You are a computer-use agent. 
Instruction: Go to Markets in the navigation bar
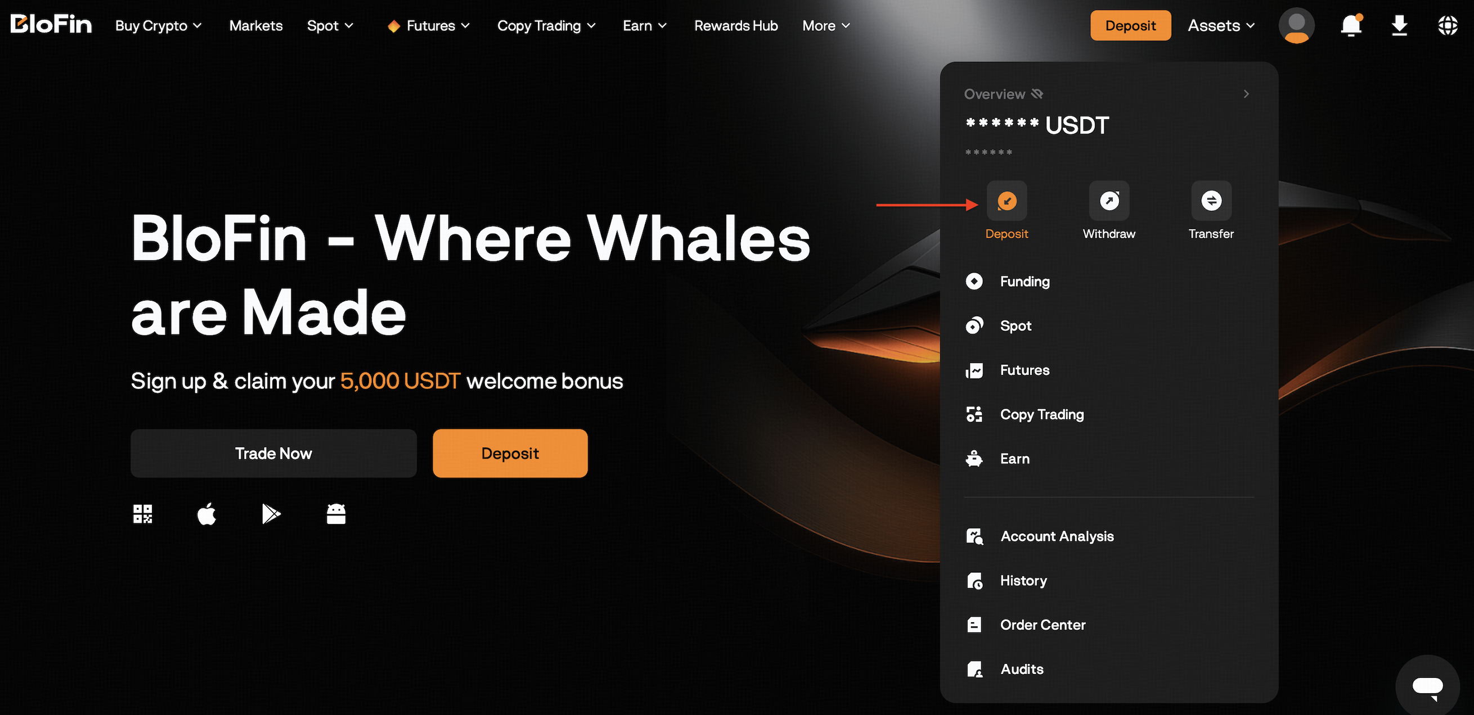[256, 26]
